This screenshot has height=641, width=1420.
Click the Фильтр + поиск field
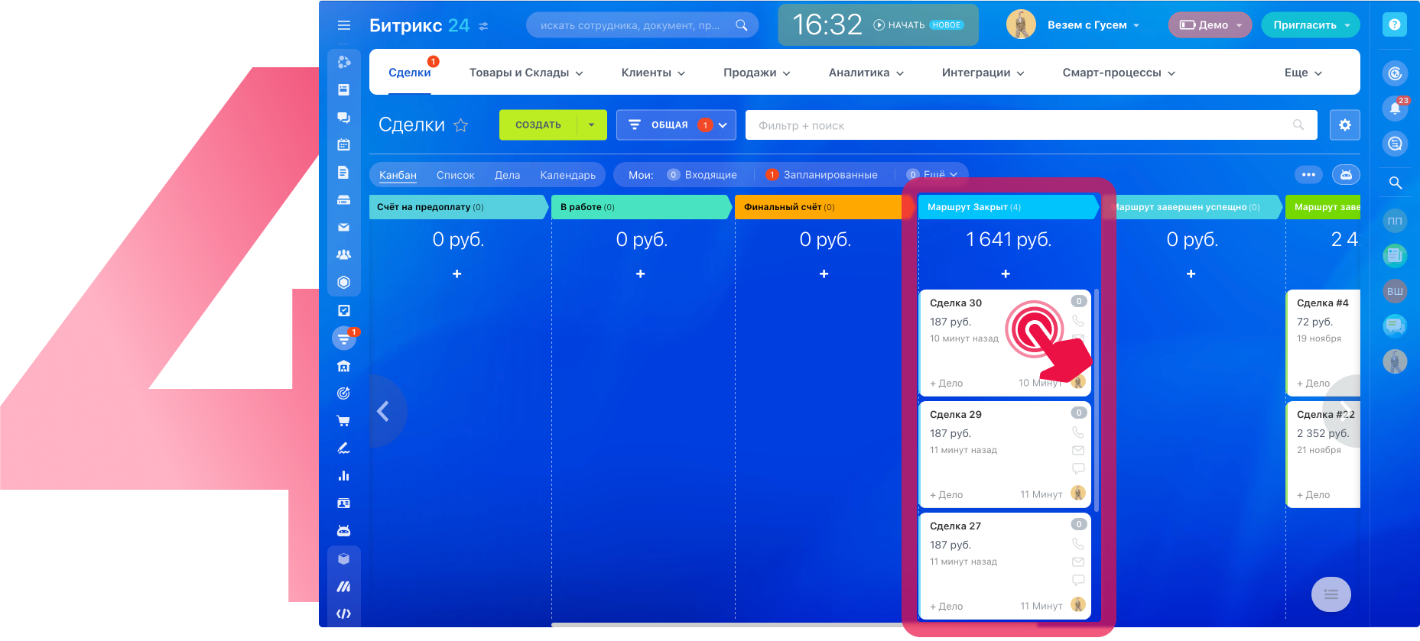click(x=1032, y=125)
